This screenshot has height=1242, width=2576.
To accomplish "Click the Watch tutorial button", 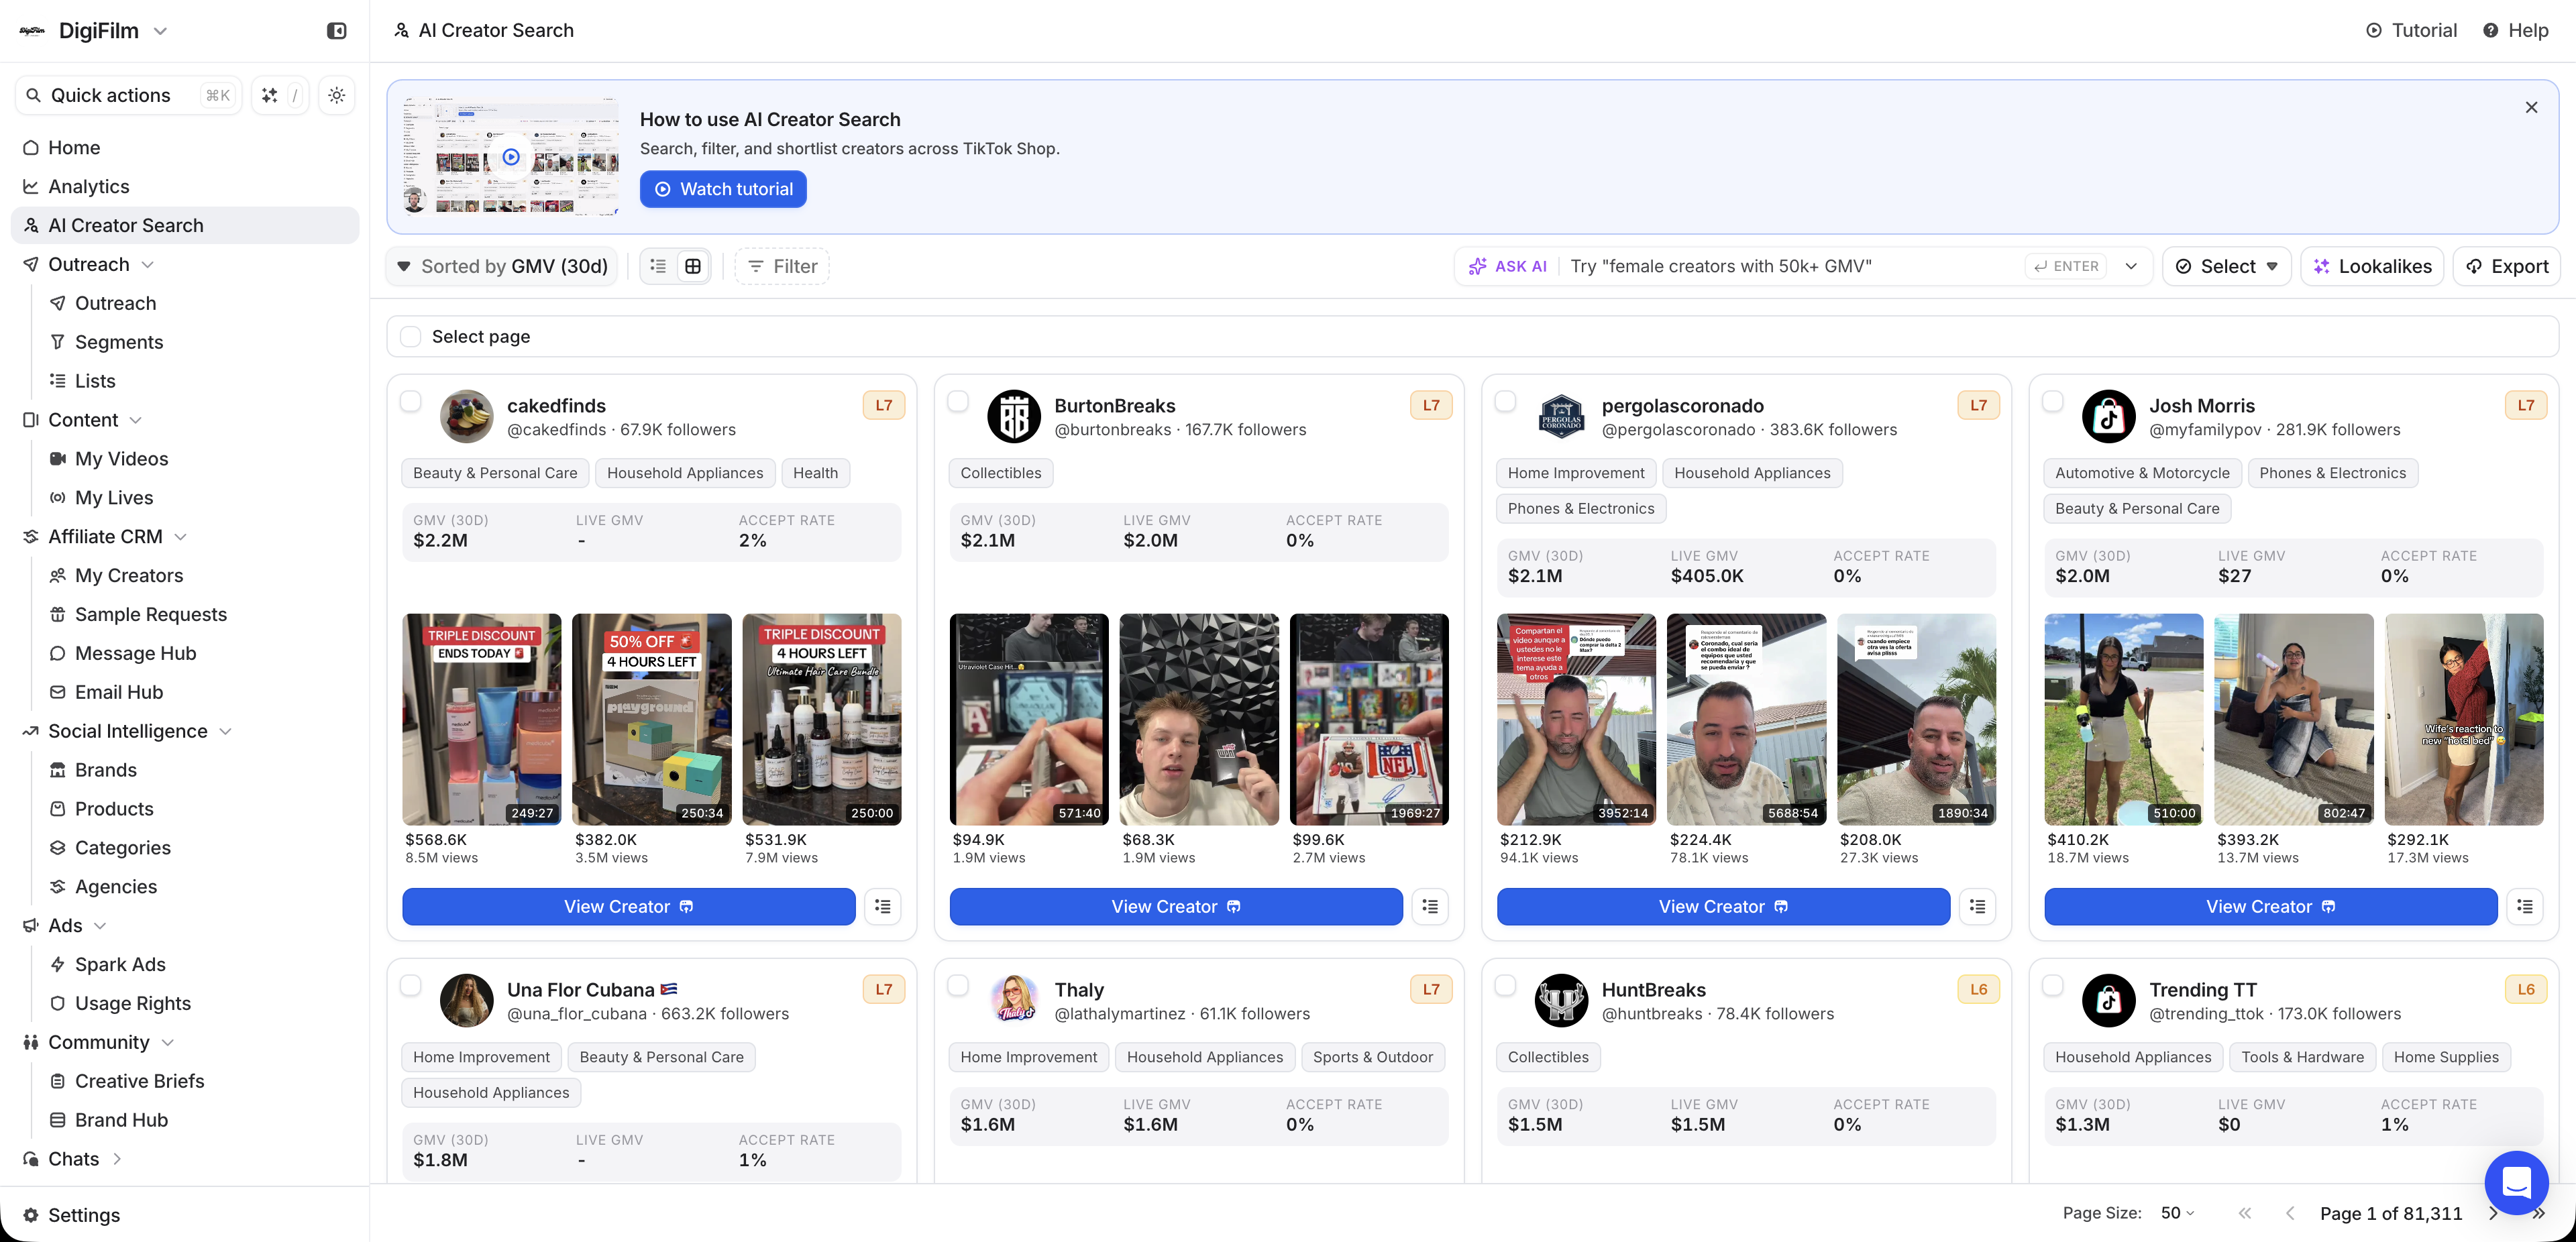I will click(723, 189).
